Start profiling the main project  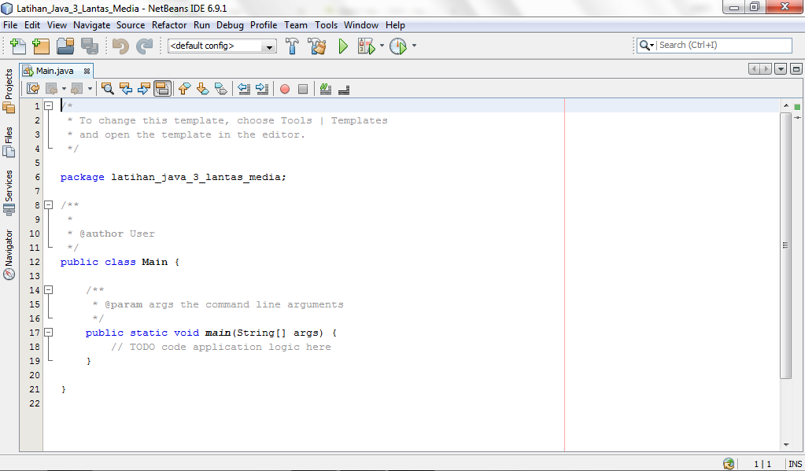400,46
